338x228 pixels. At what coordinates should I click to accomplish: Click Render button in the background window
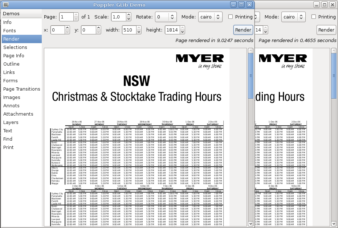[326, 30]
